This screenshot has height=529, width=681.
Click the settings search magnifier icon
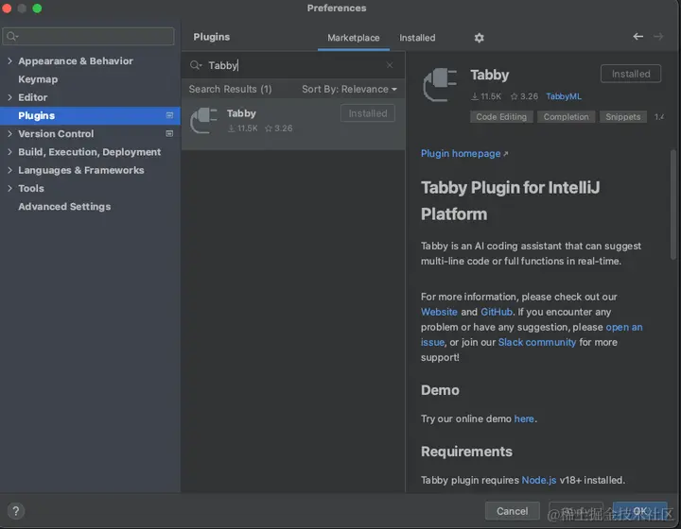(12, 36)
